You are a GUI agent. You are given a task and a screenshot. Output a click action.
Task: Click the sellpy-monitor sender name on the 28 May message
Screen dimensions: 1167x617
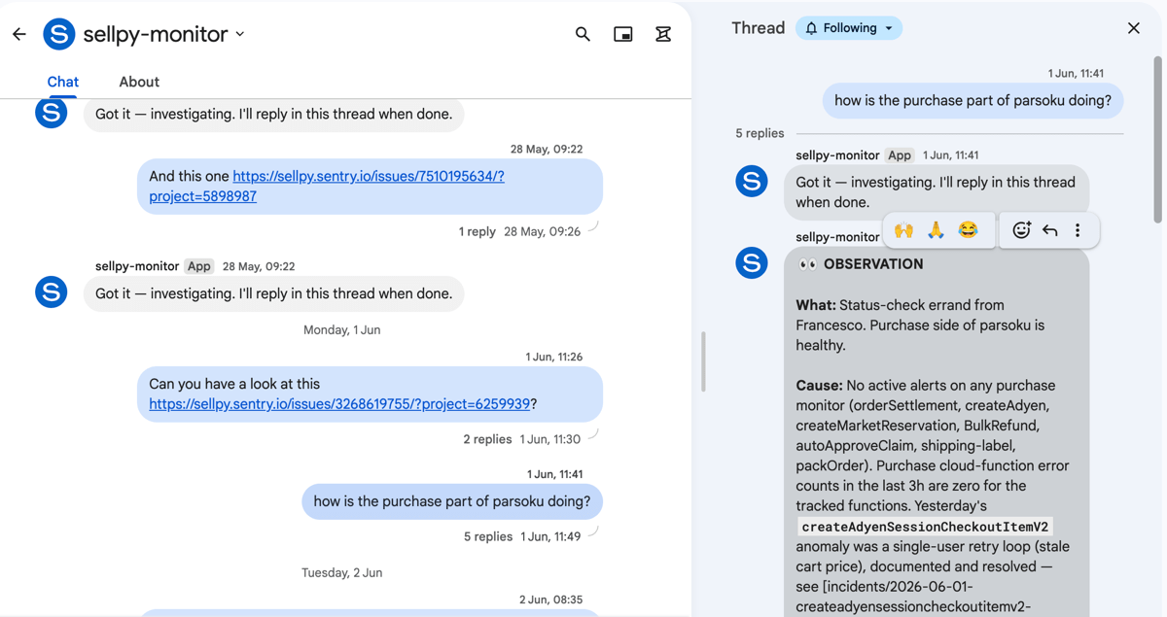coord(137,266)
